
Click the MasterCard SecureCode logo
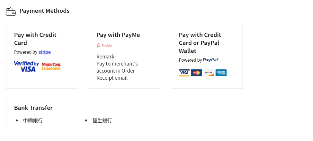click(x=51, y=66)
